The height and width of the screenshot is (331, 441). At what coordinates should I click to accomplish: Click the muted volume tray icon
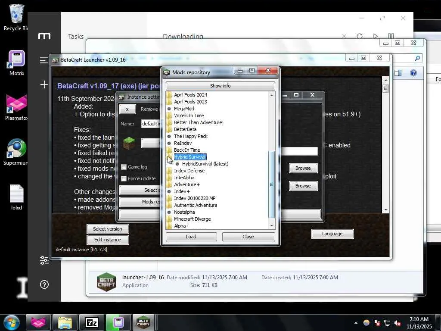[398, 323]
